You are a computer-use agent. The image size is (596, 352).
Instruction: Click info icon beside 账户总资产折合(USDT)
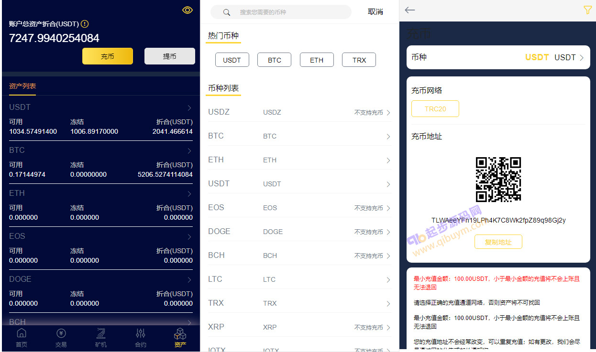click(85, 24)
